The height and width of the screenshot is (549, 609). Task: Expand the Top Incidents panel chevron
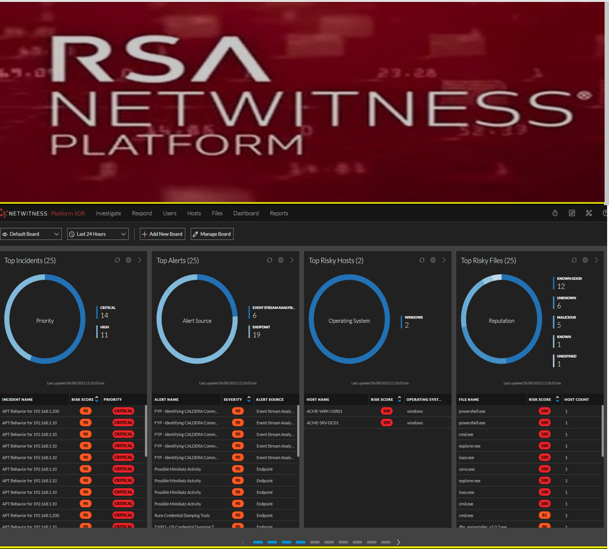tap(140, 260)
